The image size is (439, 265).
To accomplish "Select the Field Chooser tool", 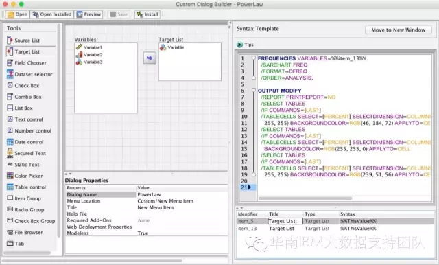I will [x=27, y=63].
